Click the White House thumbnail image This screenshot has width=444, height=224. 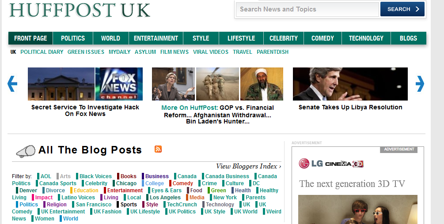pos(61,84)
